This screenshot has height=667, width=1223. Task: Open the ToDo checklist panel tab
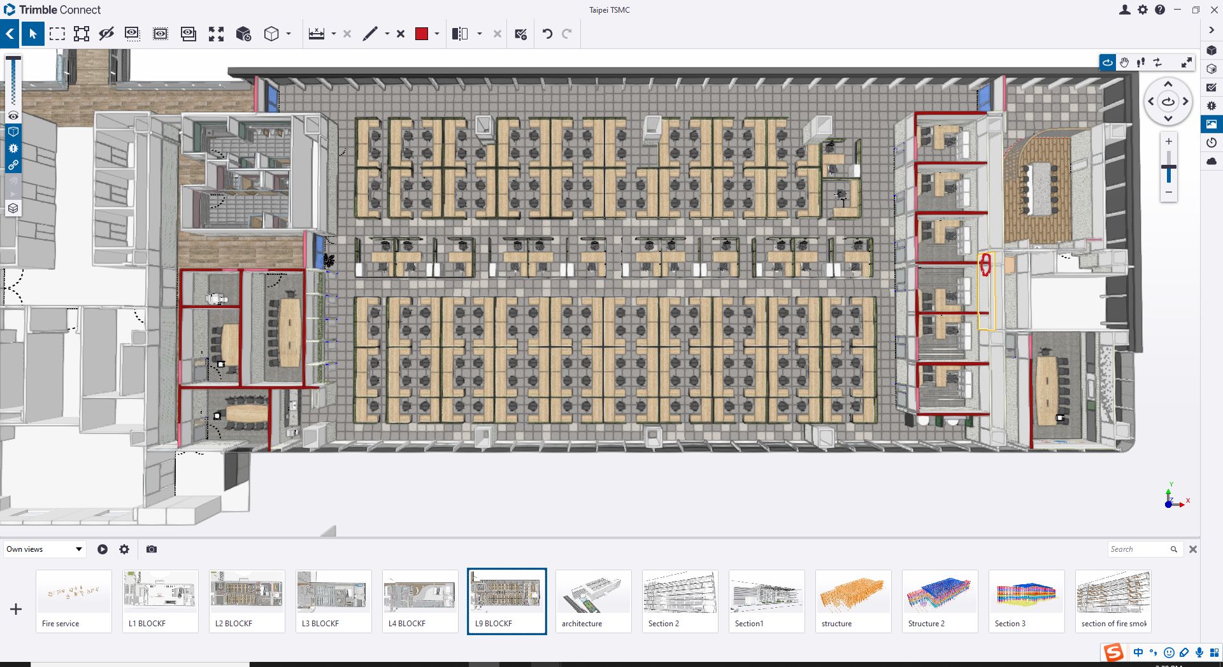(x=1212, y=87)
